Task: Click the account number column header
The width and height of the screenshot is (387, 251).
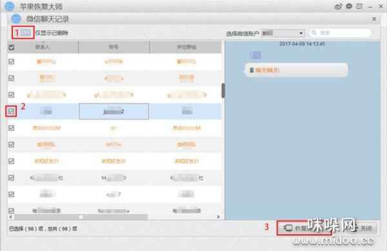Action: (114, 47)
